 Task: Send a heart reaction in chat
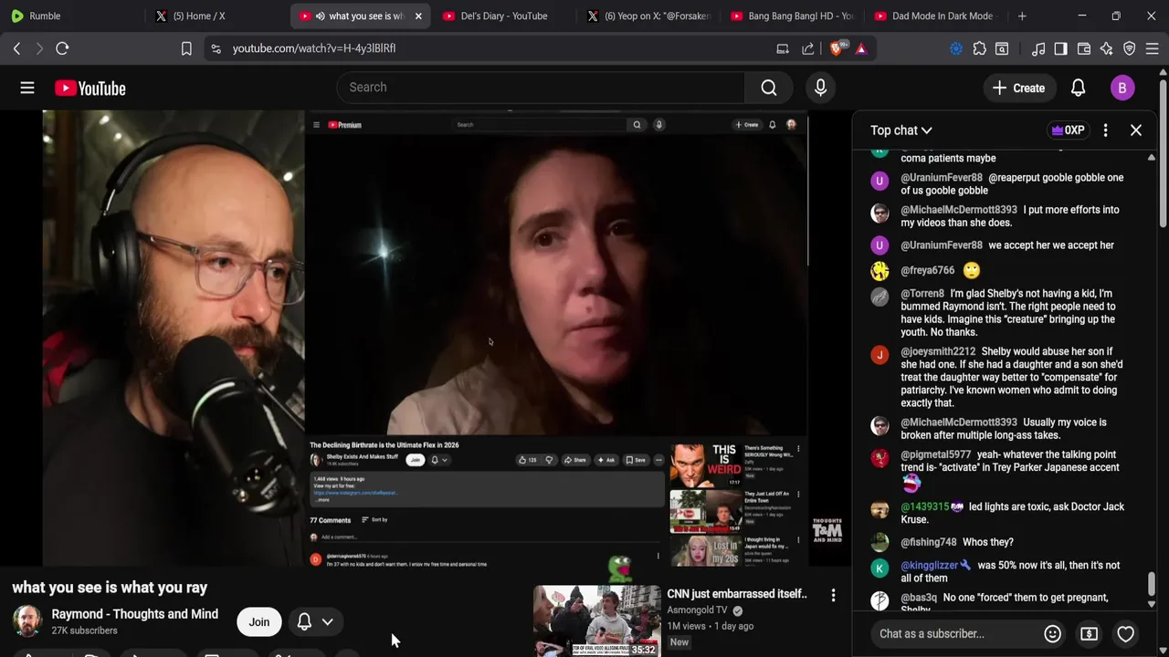tap(1125, 633)
